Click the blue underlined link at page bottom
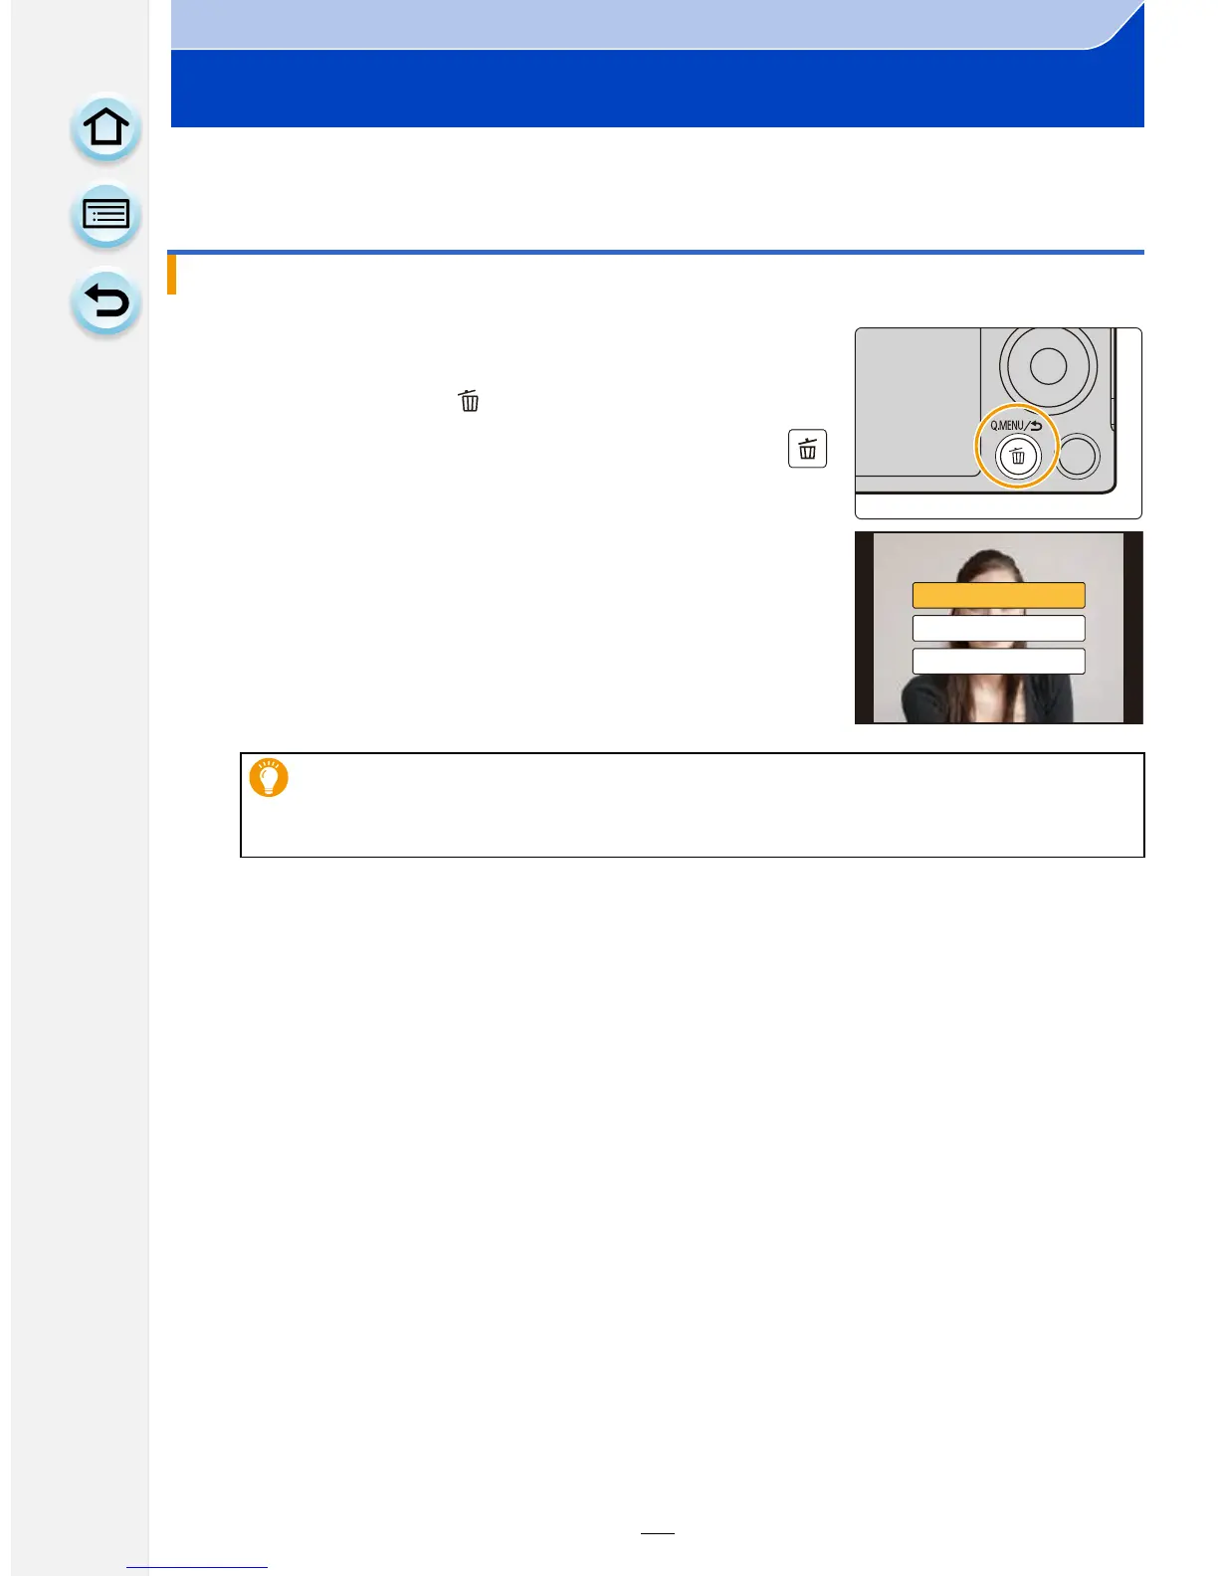The height and width of the screenshot is (1576, 1218). coord(197,1567)
